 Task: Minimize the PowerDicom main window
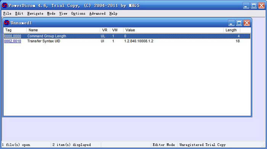246,6
